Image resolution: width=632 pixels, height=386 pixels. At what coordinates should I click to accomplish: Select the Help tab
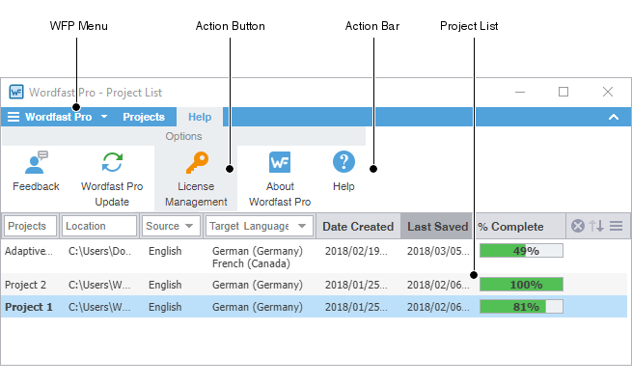point(200,117)
